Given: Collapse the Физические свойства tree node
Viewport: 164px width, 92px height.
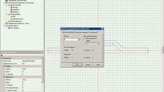Looking at the screenshot, I should (4, 3).
